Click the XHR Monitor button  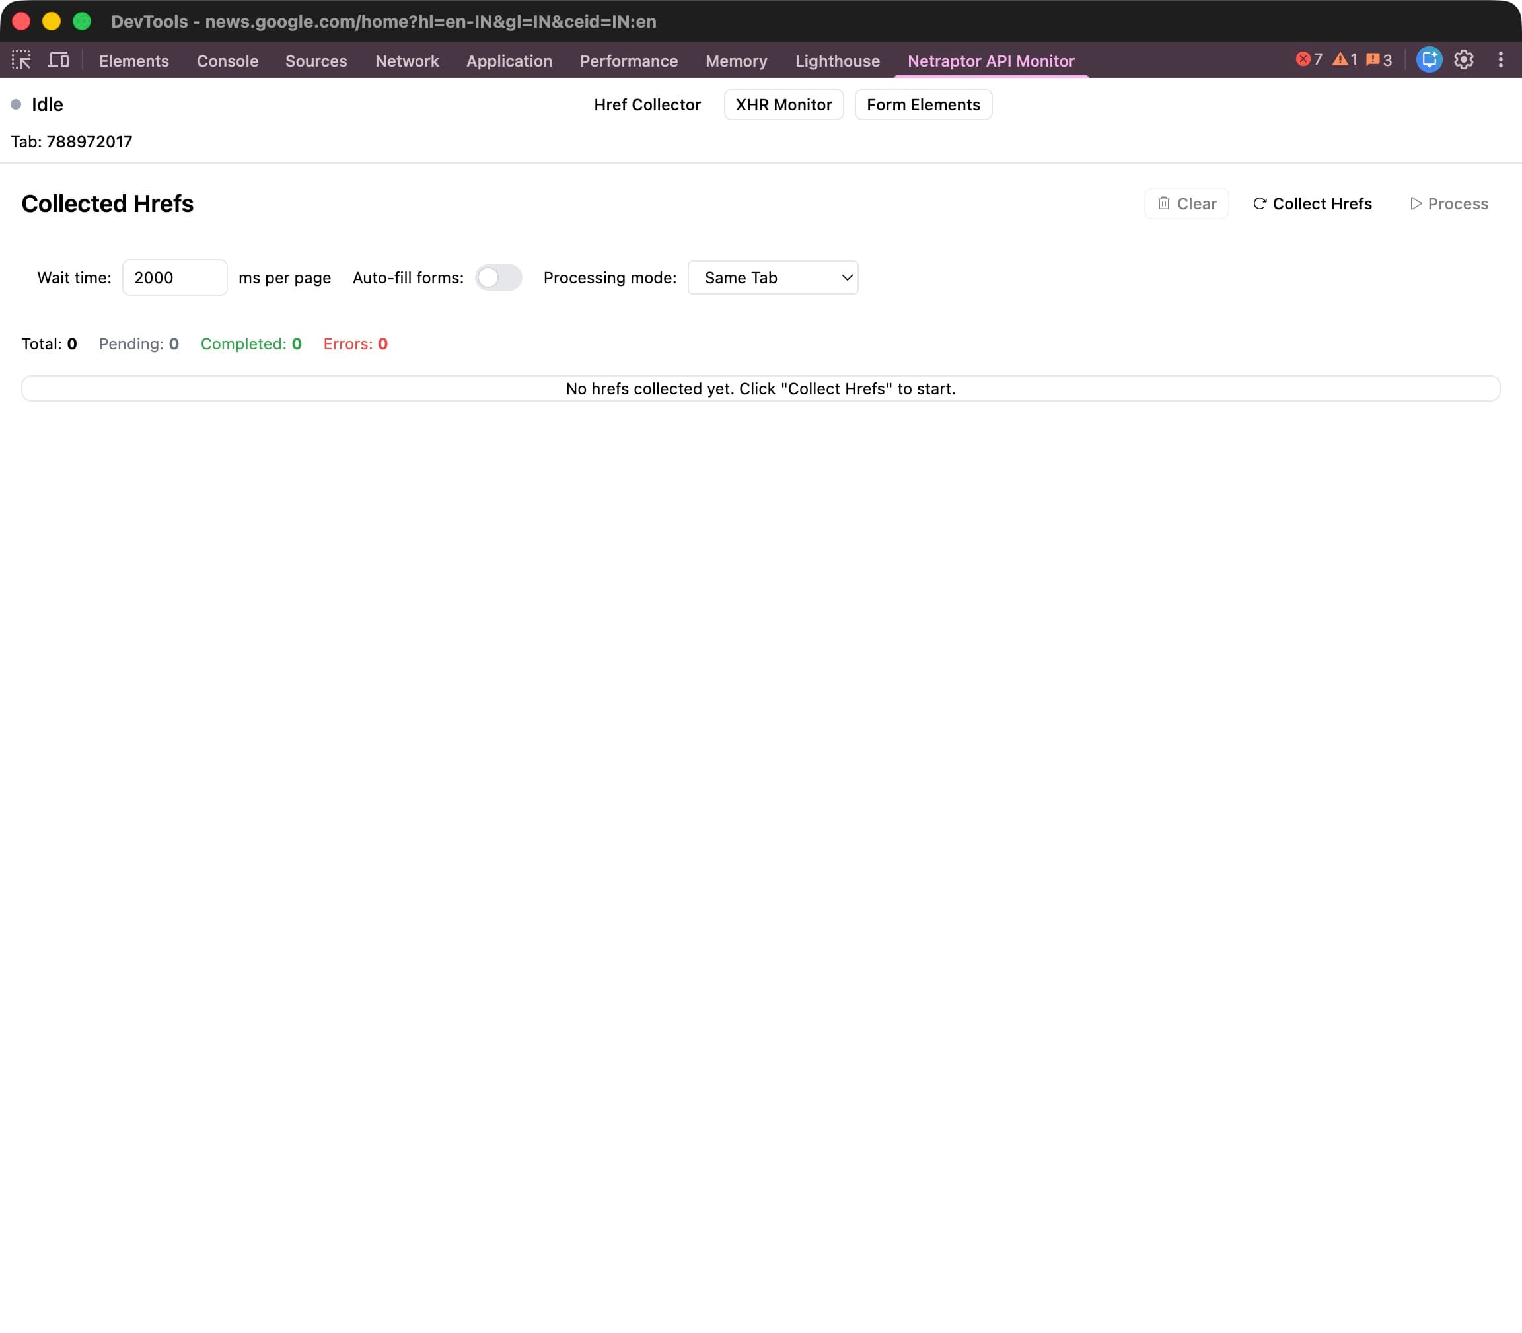click(x=783, y=104)
